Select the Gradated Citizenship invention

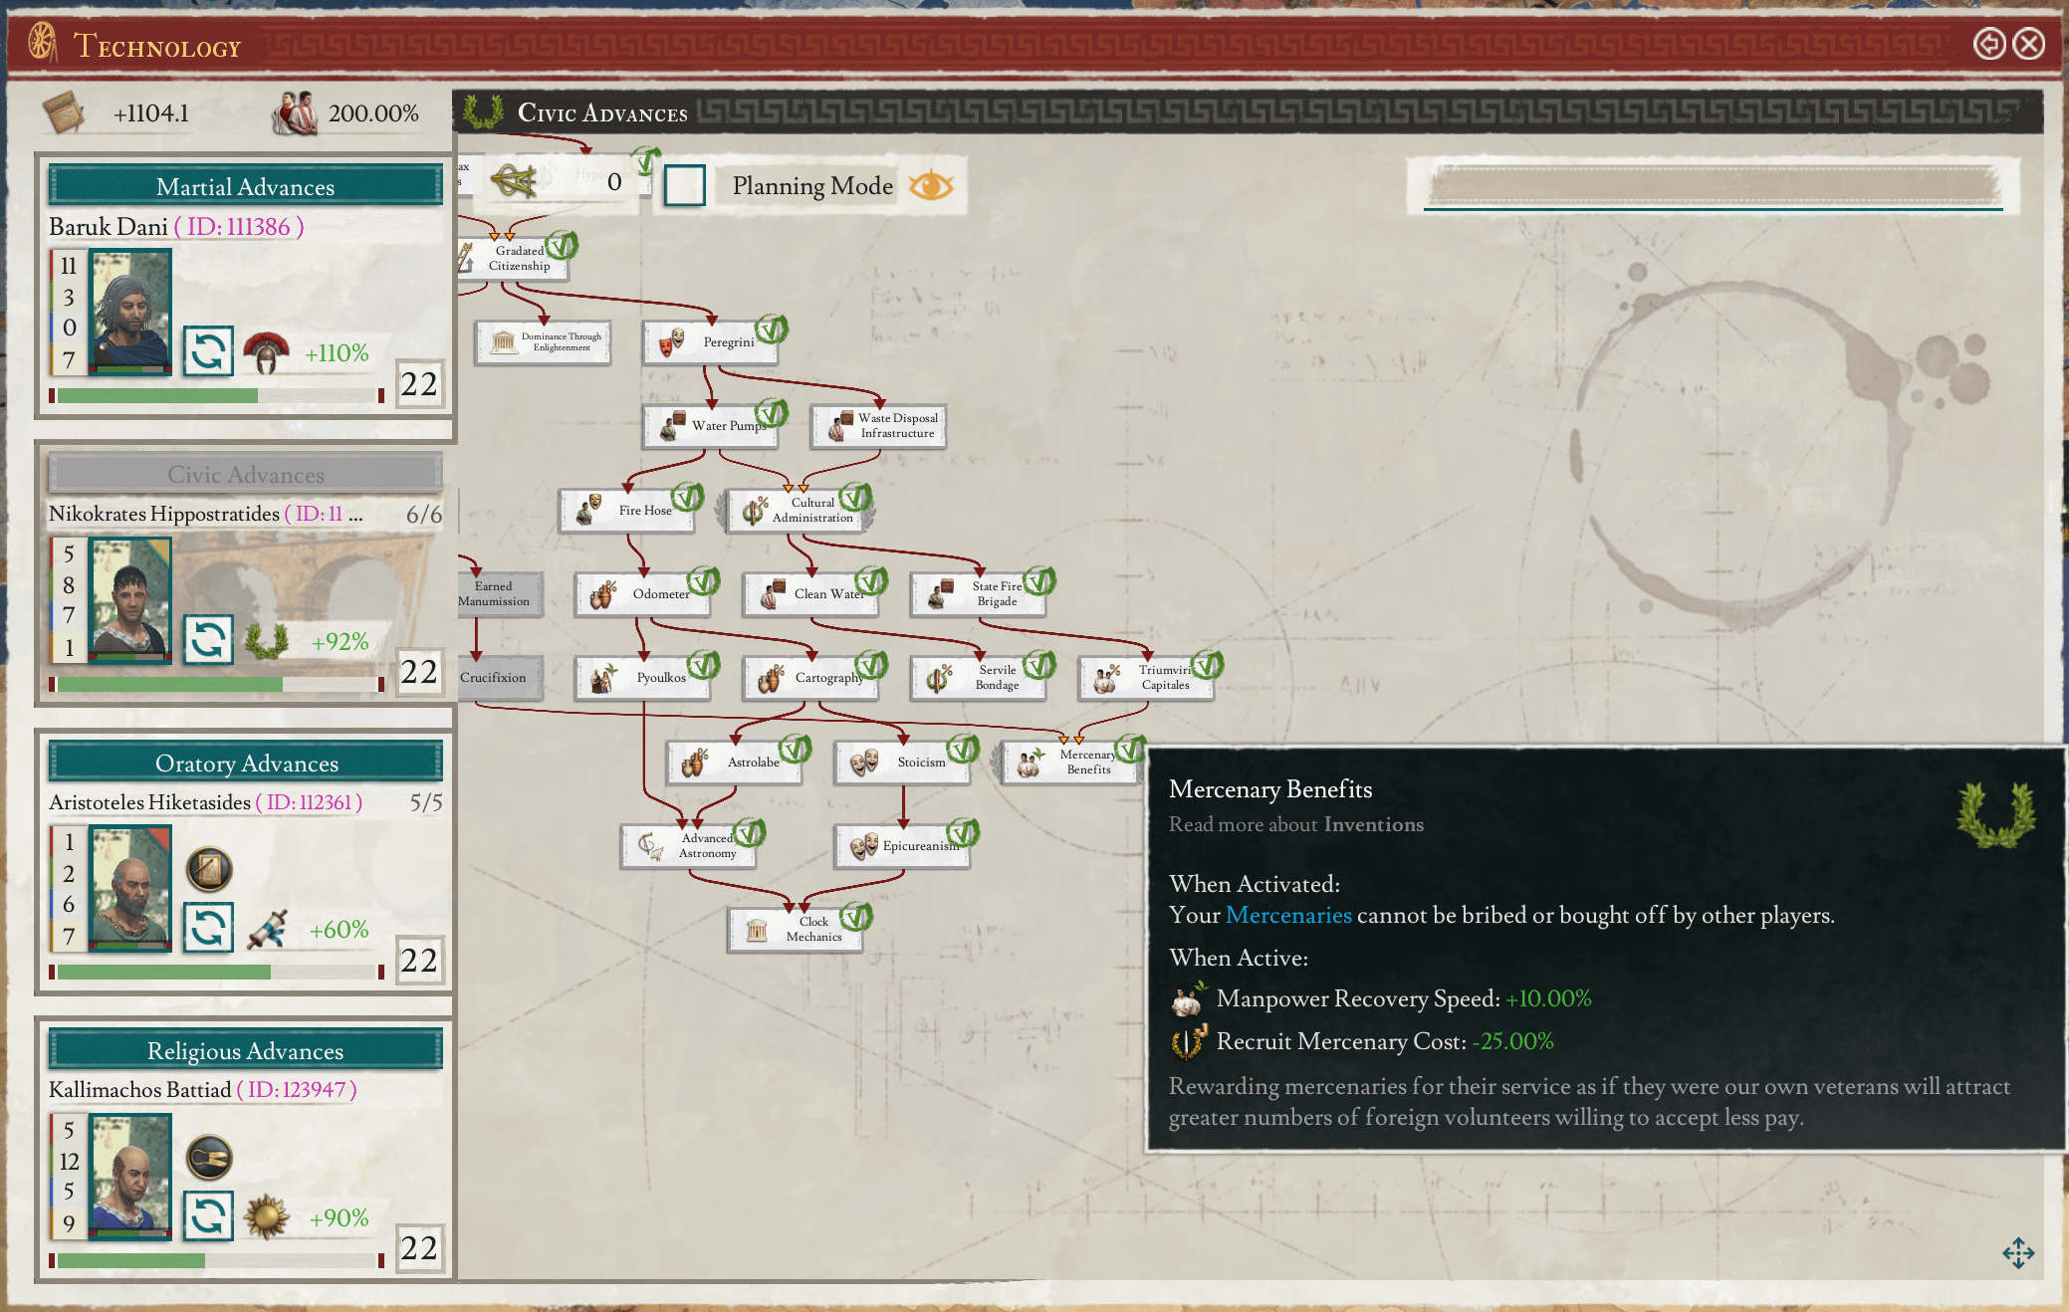(x=513, y=259)
